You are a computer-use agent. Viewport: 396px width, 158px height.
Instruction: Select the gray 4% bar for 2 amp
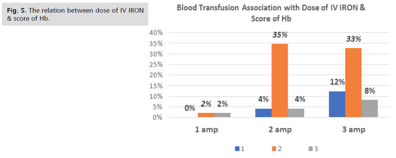pos(295,113)
